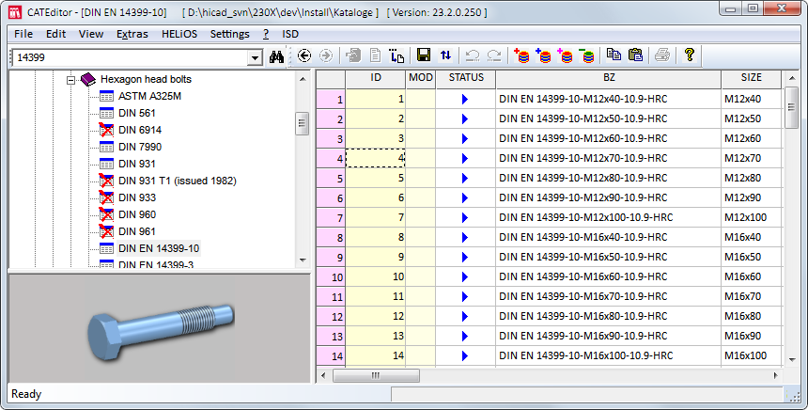Click the MOD column header
808x410 pixels.
pyautogui.click(x=421, y=78)
